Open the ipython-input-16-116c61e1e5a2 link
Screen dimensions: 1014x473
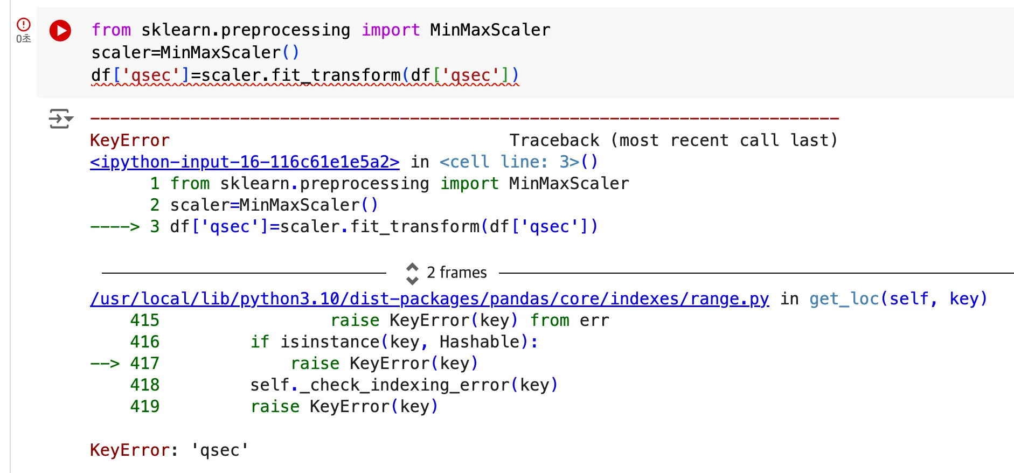coord(245,162)
